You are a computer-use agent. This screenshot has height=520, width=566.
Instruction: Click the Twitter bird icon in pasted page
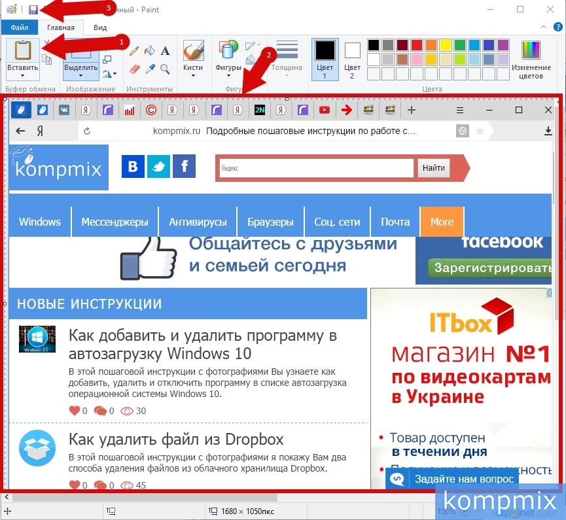(x=158, y=166)
